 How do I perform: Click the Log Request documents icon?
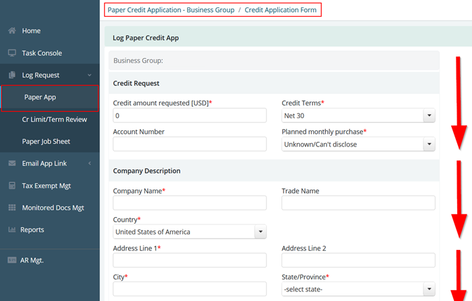click(x=12, y=75)
